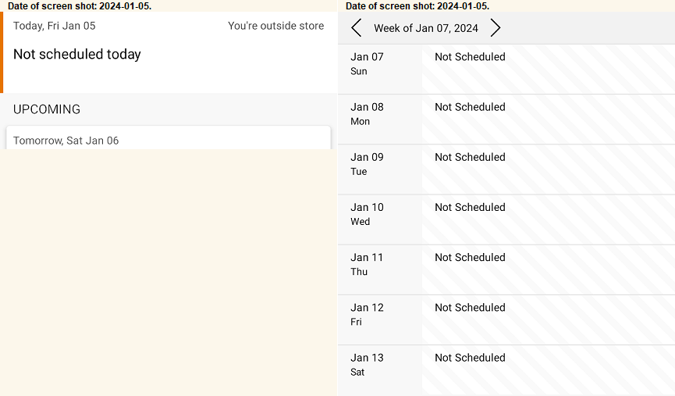Viewport: 675px width, 396px height.
Task: Click the Week of Jan 07, 2024 header
Action: pos(426,28)
